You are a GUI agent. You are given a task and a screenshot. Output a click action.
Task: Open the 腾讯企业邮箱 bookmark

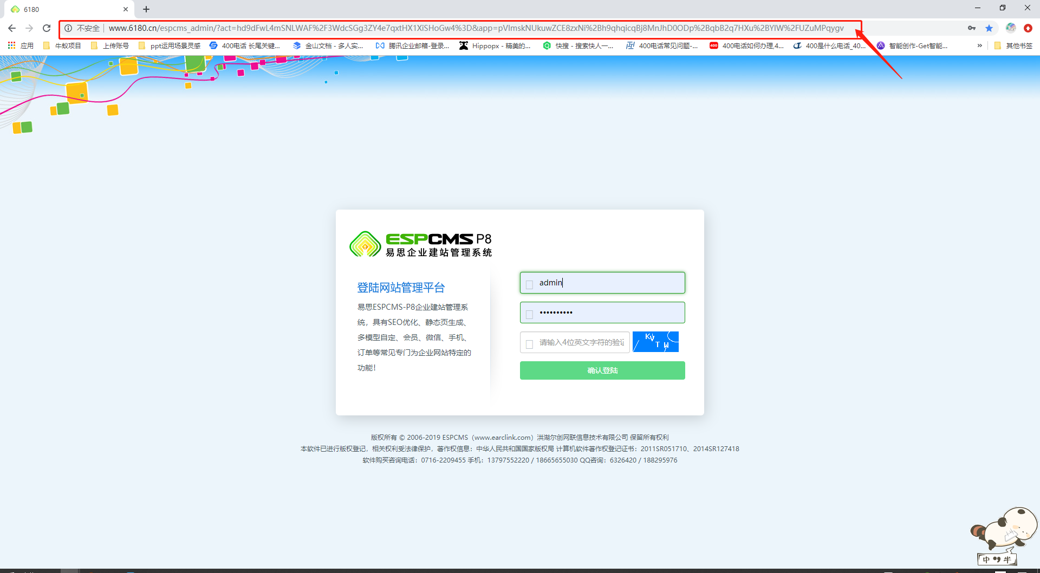pyautogui.click(x=413, y=45)
